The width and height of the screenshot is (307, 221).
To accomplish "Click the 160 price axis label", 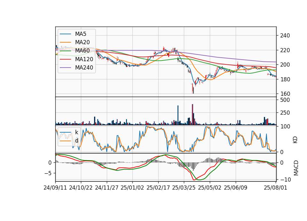I will pyautogui.click(x=285, y=94).
